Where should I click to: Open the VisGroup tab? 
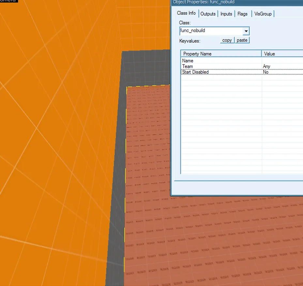coord(263,14)
